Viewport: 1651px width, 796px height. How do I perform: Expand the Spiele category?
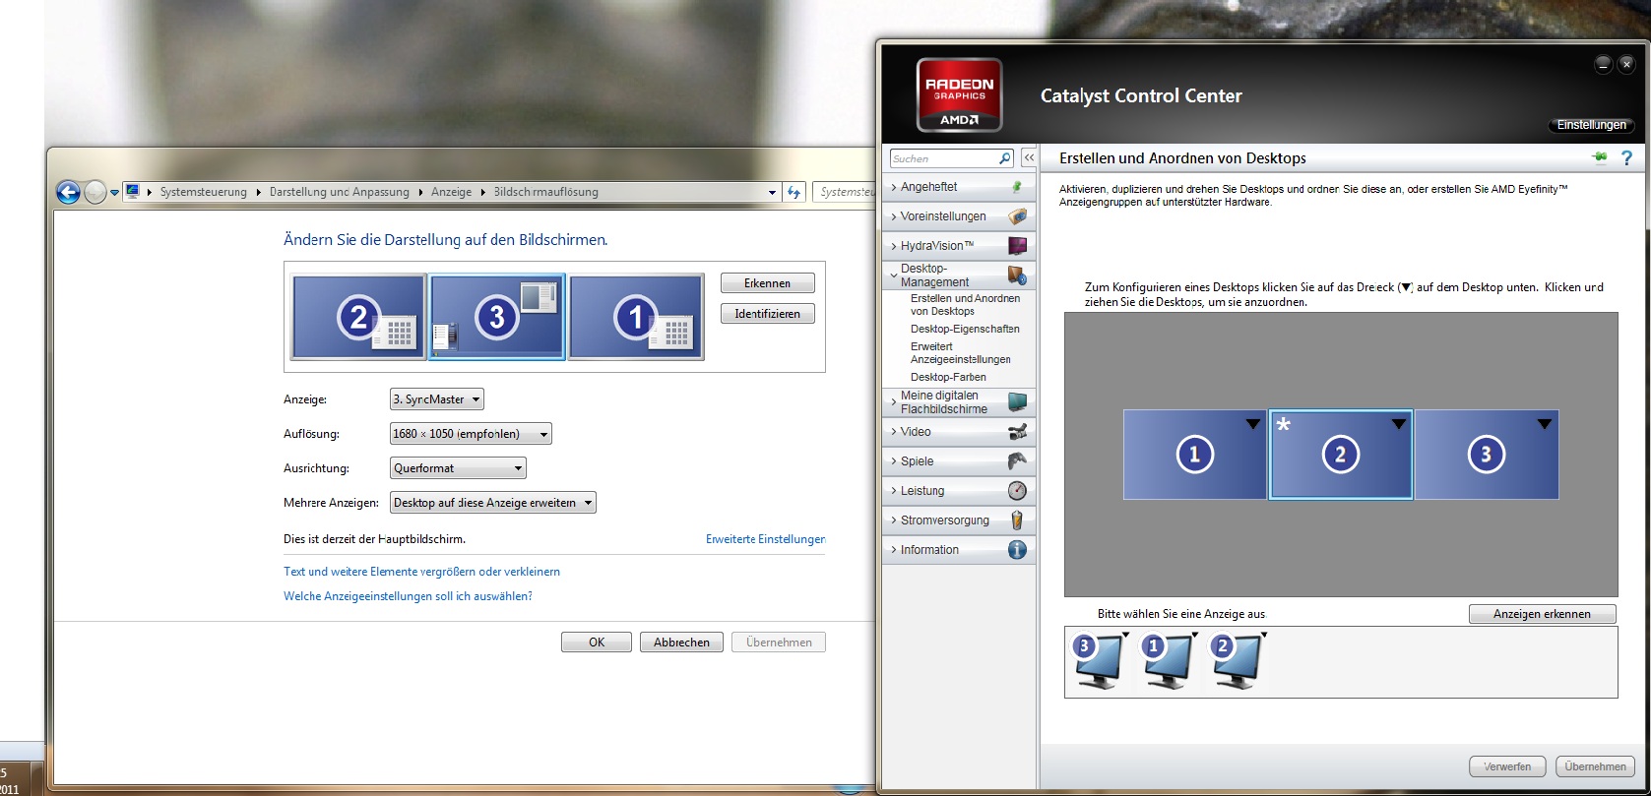tap(958, 461)
